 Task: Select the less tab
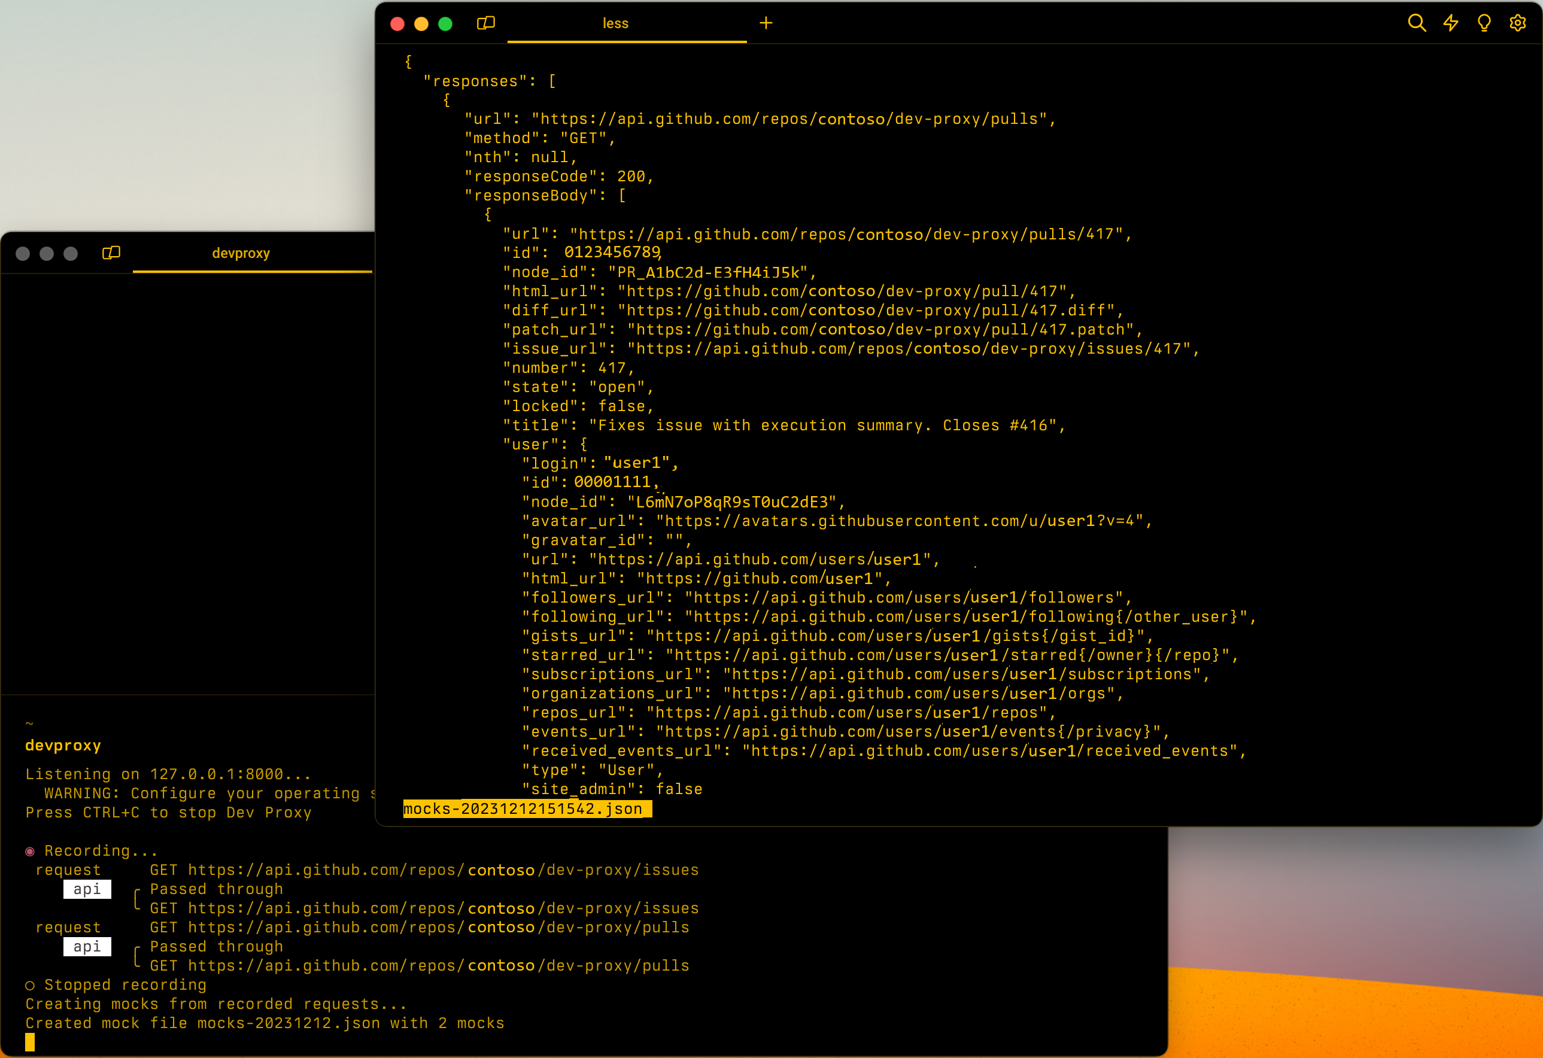pyautogui.click(x=615, y=23)
